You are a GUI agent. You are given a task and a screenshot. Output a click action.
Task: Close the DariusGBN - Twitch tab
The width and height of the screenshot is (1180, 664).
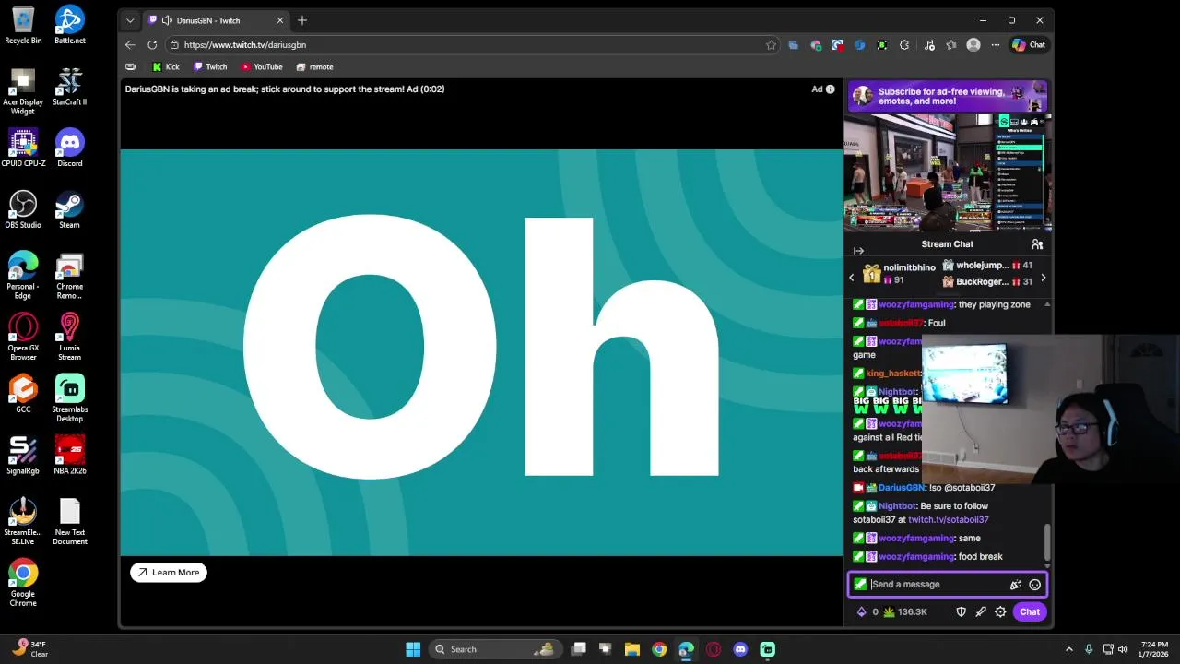click(x=280, y=20)
